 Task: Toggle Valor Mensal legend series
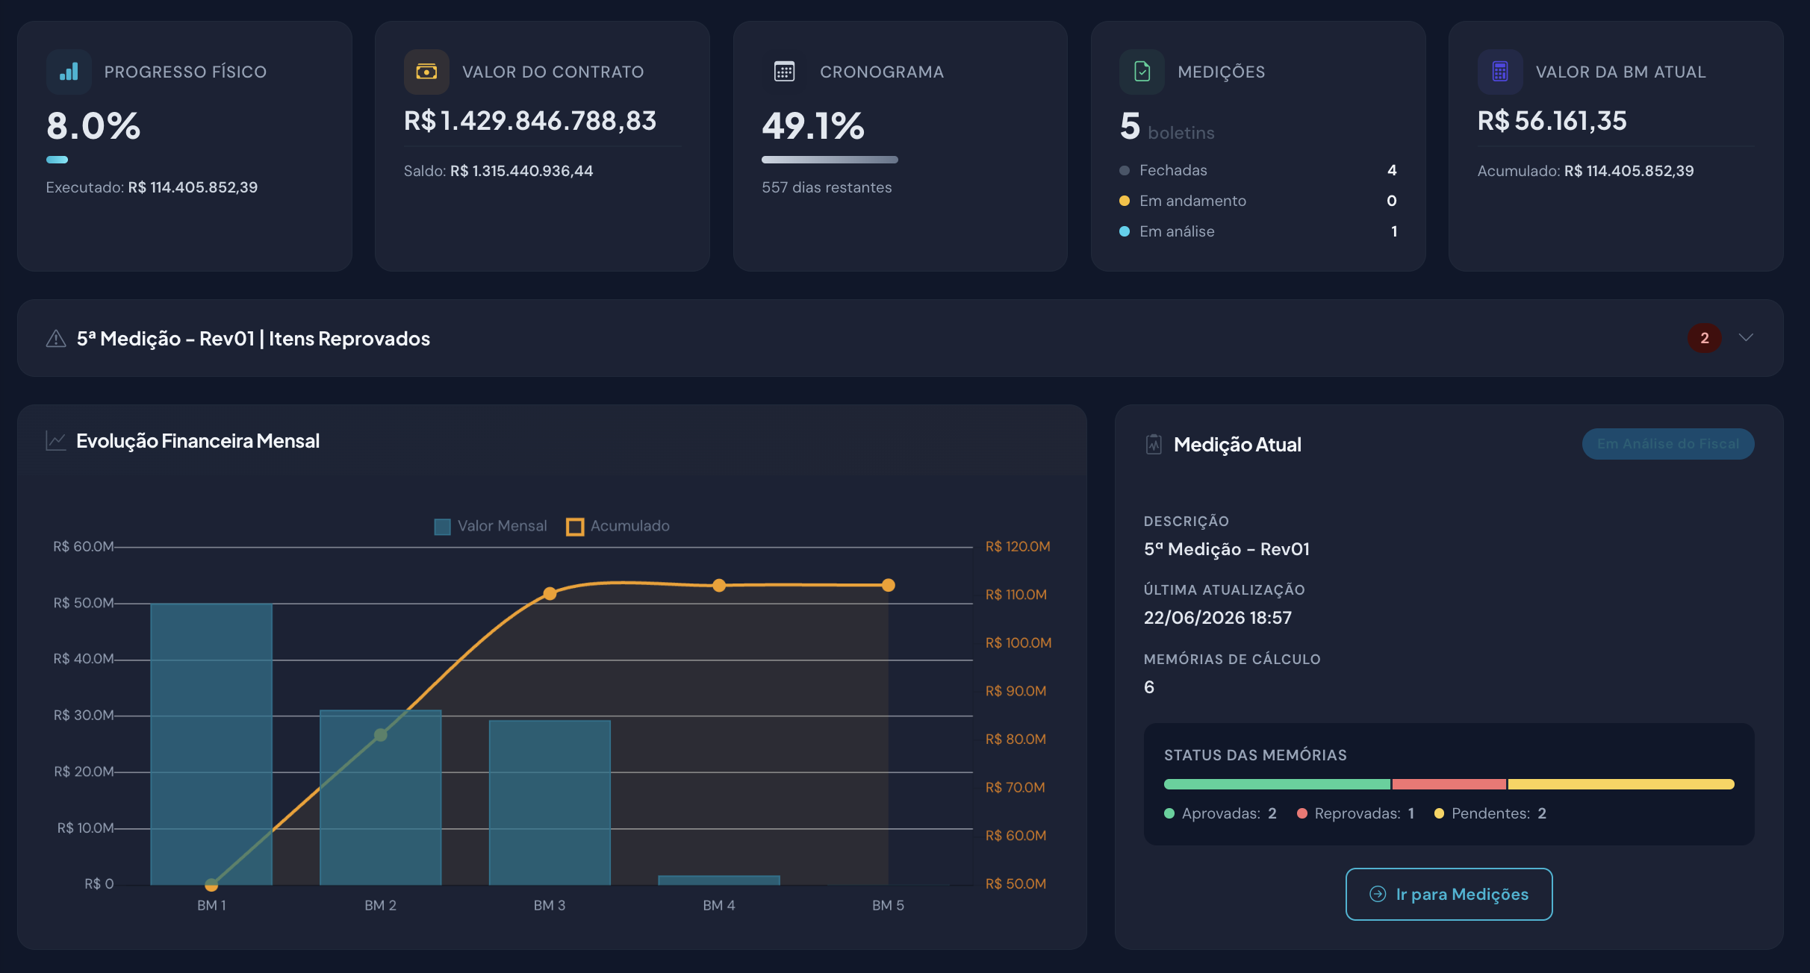coord(491,526)
